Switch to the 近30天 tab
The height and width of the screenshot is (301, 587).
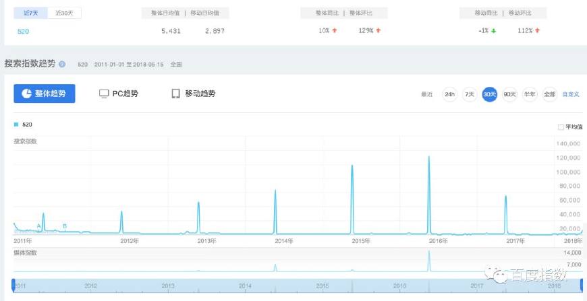[64, 13]
